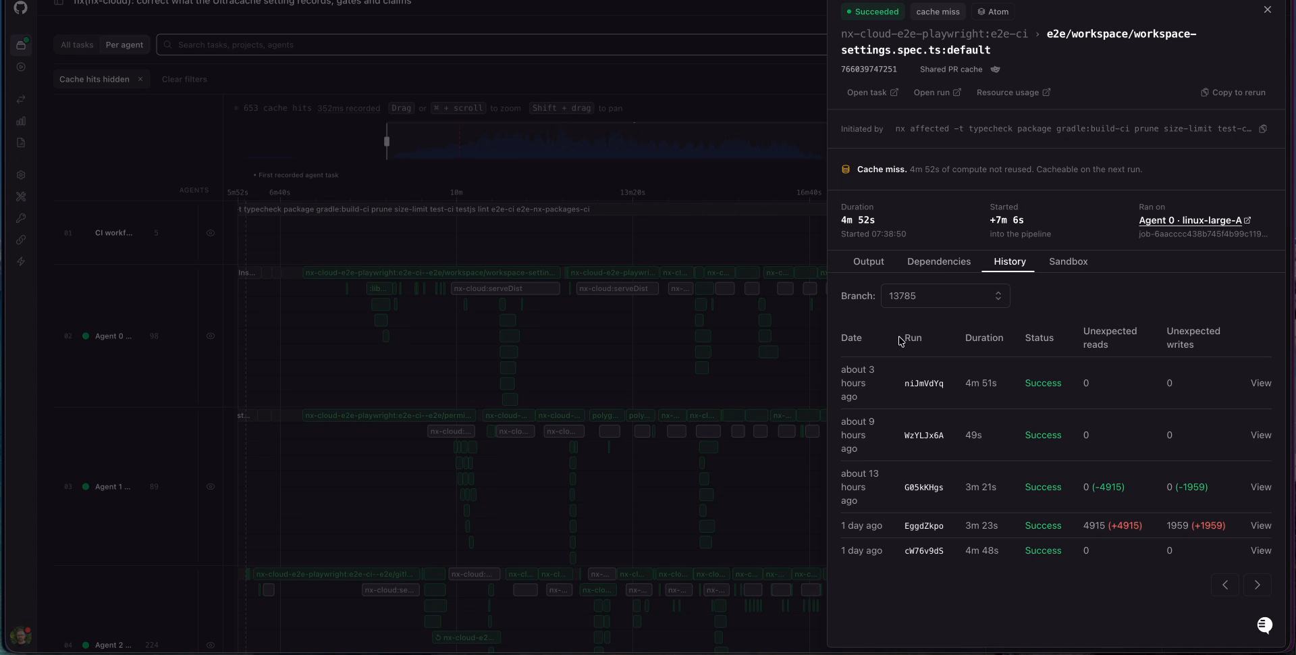Open the Resource usage link

tap(1013, 93)
